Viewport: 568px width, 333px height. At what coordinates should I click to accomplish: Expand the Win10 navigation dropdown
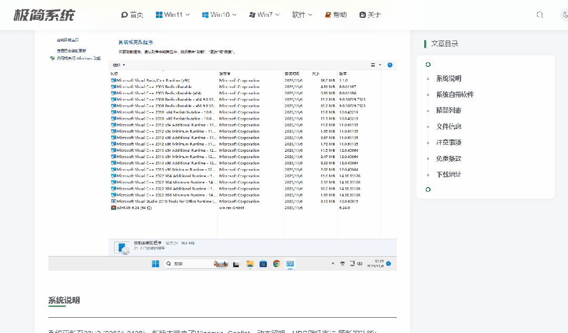click(219, 15)
